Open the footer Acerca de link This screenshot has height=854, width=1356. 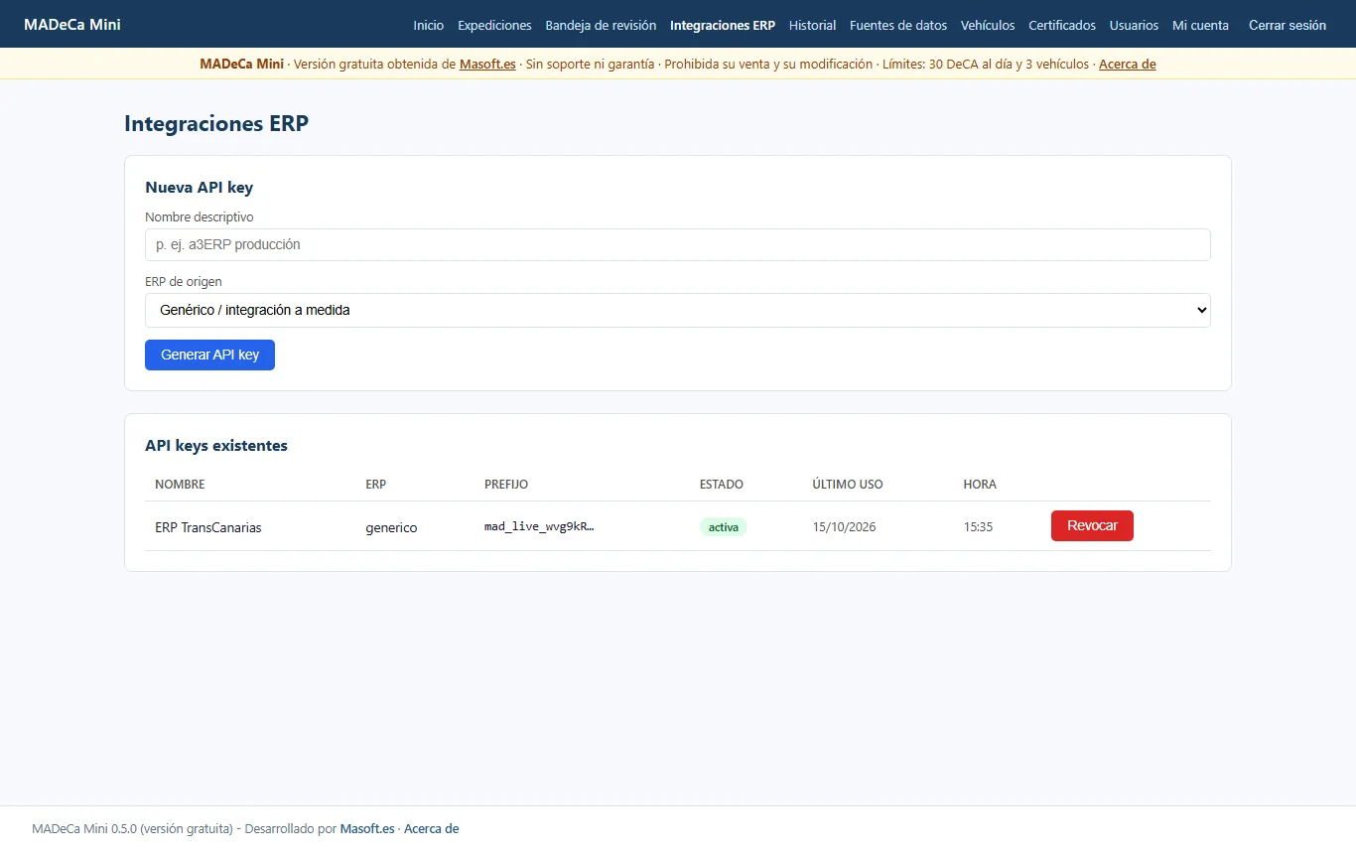point(431,828)
